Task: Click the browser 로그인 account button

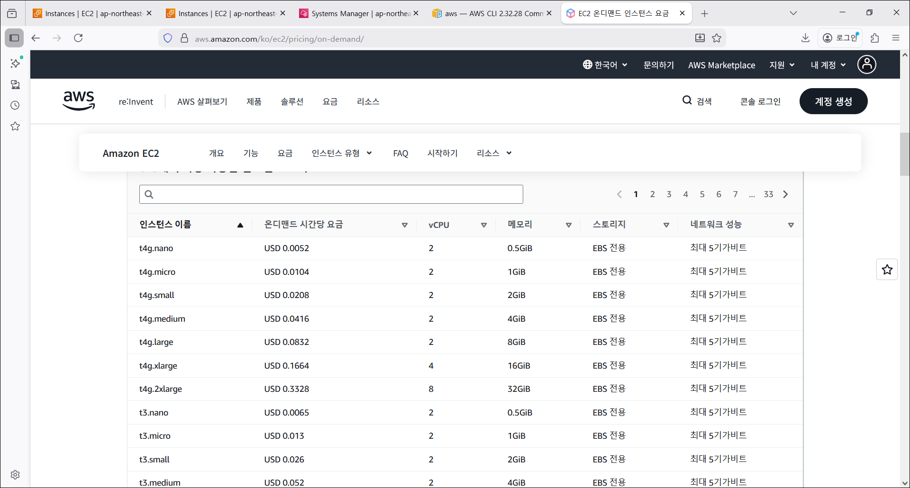Action: click(840, 38)
